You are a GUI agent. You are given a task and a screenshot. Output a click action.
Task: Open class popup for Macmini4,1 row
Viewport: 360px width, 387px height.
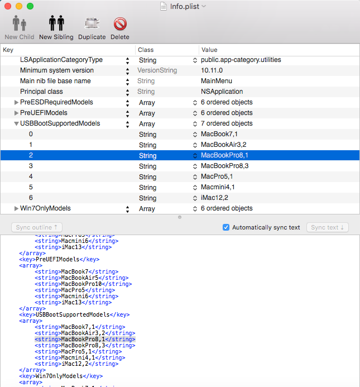coord(195,188)
